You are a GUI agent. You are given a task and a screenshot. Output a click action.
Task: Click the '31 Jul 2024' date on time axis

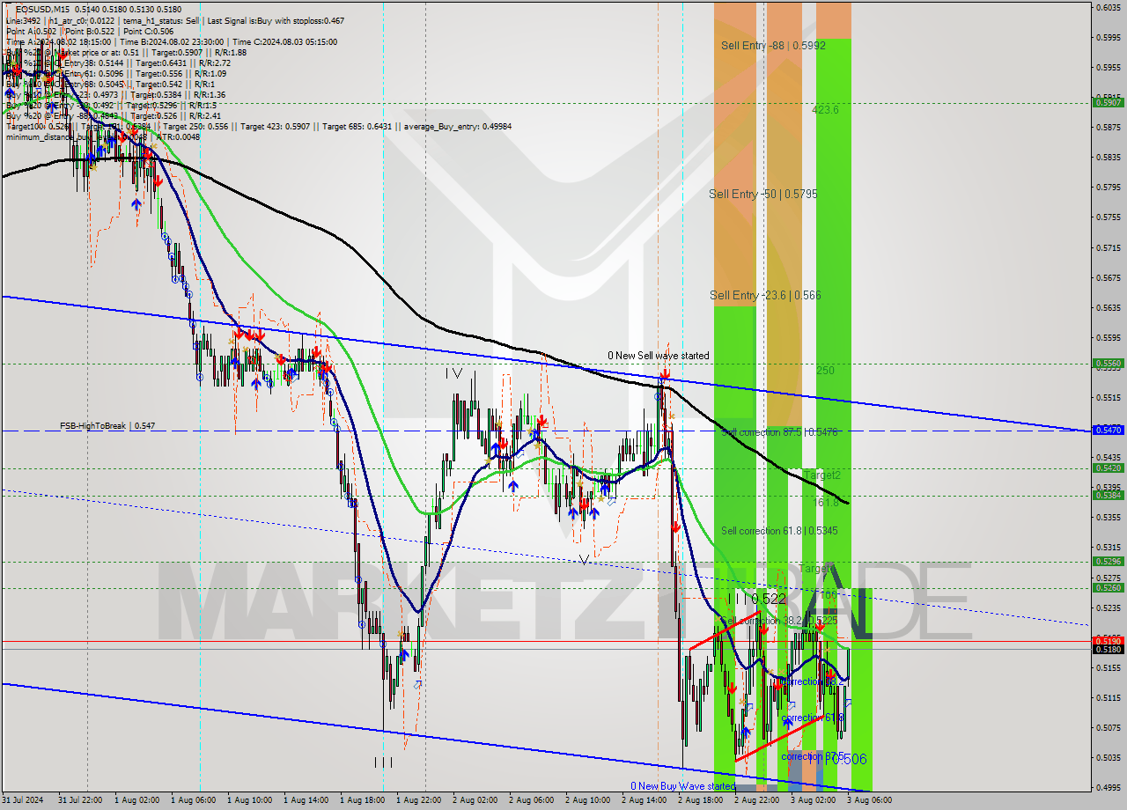24,800
